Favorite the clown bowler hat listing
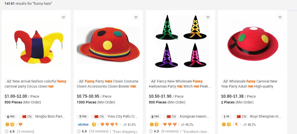This screenshot has width=297, height=134. tap(136, 17)
